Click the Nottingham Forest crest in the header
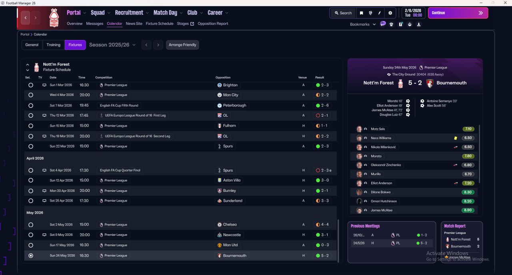 [54, 18]
